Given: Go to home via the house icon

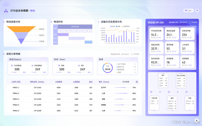Looking at the screenshot, I should pos(197,10).
